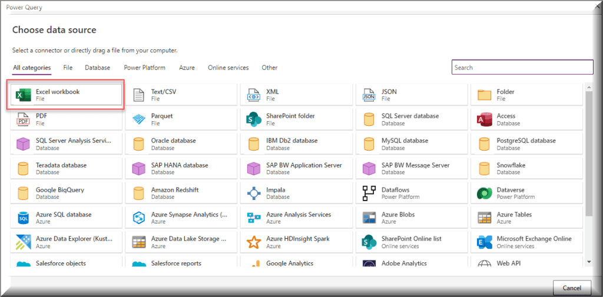
Task: Pick the SharePoint folder connector icon
Action: point(254,119)
